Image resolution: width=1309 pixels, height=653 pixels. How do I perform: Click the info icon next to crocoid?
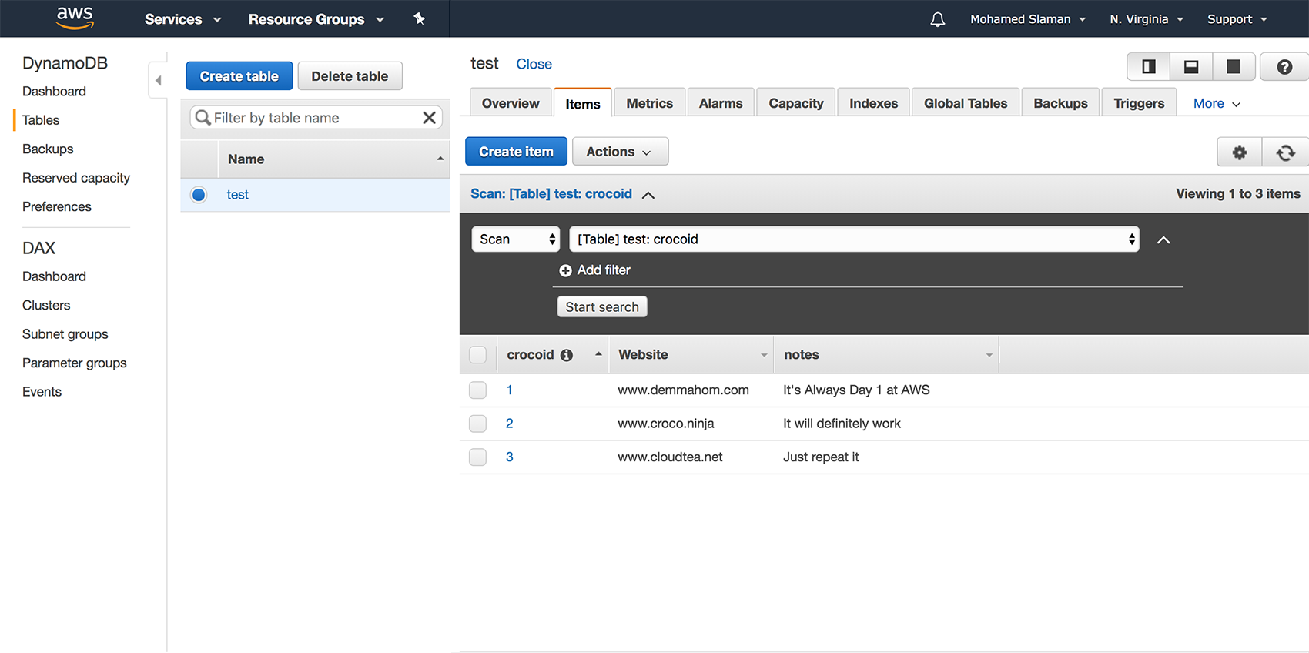(x=567, y=355)
